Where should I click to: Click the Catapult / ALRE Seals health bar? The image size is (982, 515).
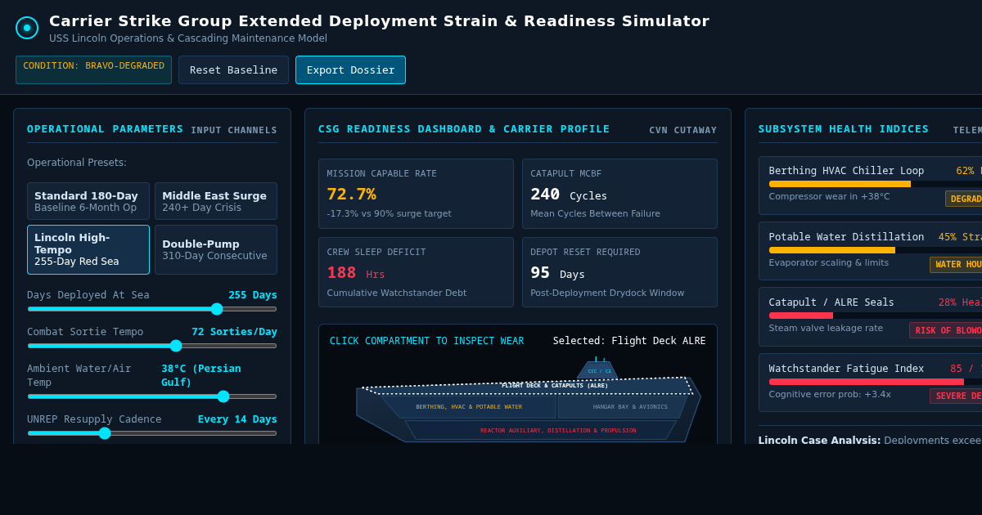(876, 316)
